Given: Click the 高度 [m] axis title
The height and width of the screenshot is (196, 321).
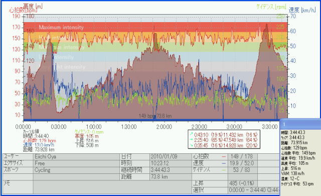Looking at the screenshot, I should tap(33, 6).
